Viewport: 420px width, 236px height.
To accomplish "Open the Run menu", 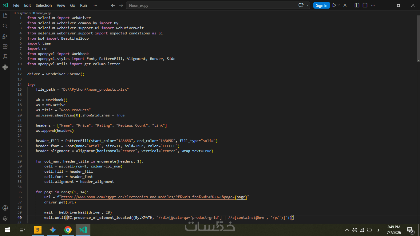I will click(83, 5).
